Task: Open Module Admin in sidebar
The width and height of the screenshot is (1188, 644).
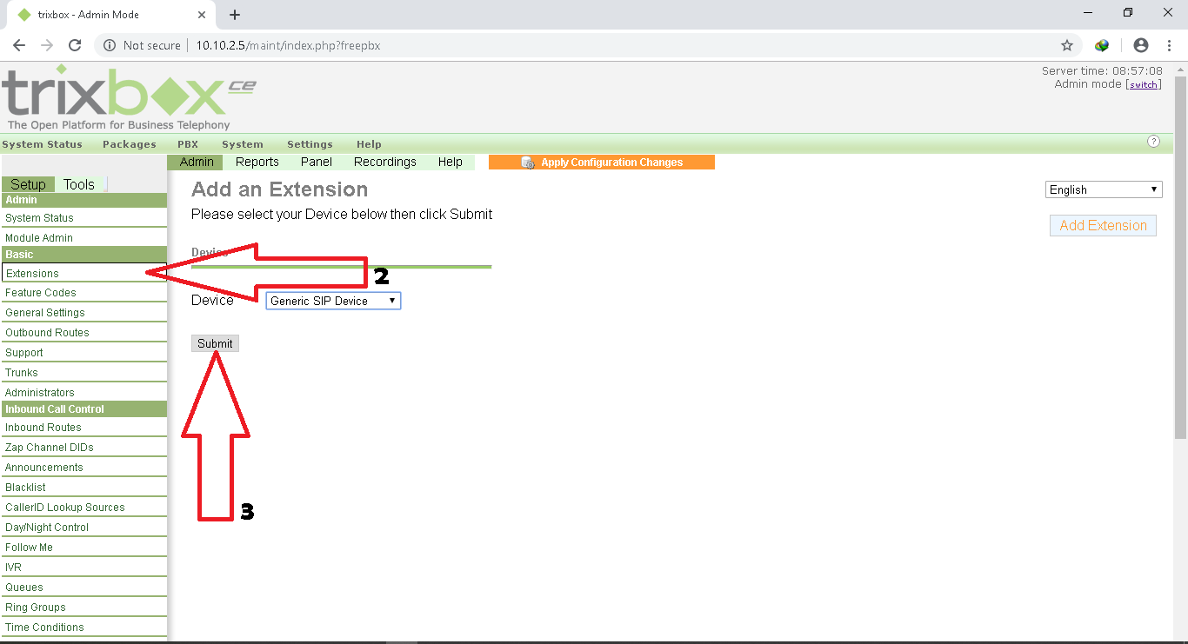Action: 83,238
